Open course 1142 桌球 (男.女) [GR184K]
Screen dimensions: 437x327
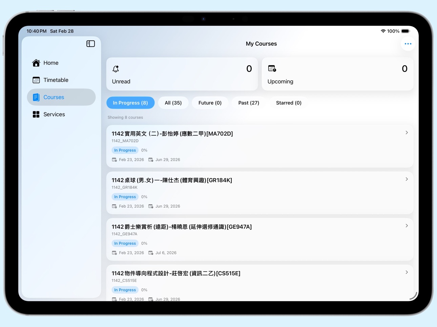click(x=260, y=193)
